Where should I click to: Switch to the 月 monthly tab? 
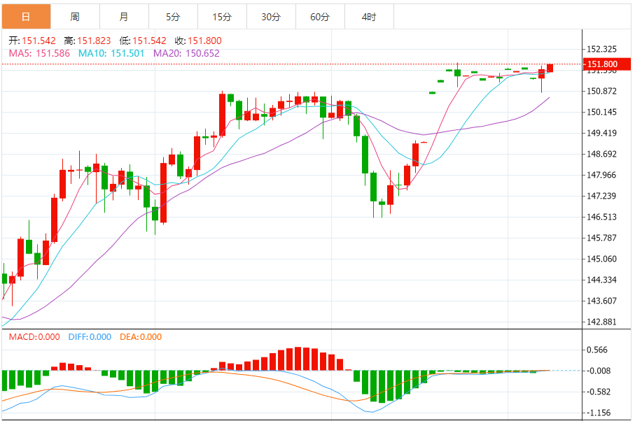pyautogui.click(x=124, y=17)
